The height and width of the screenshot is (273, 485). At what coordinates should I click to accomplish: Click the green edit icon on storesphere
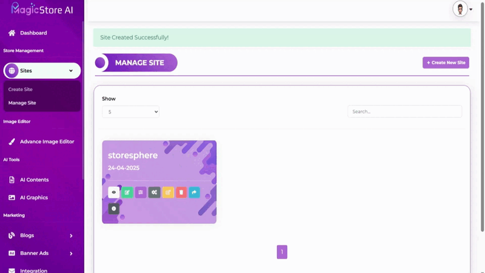[127, 192]
